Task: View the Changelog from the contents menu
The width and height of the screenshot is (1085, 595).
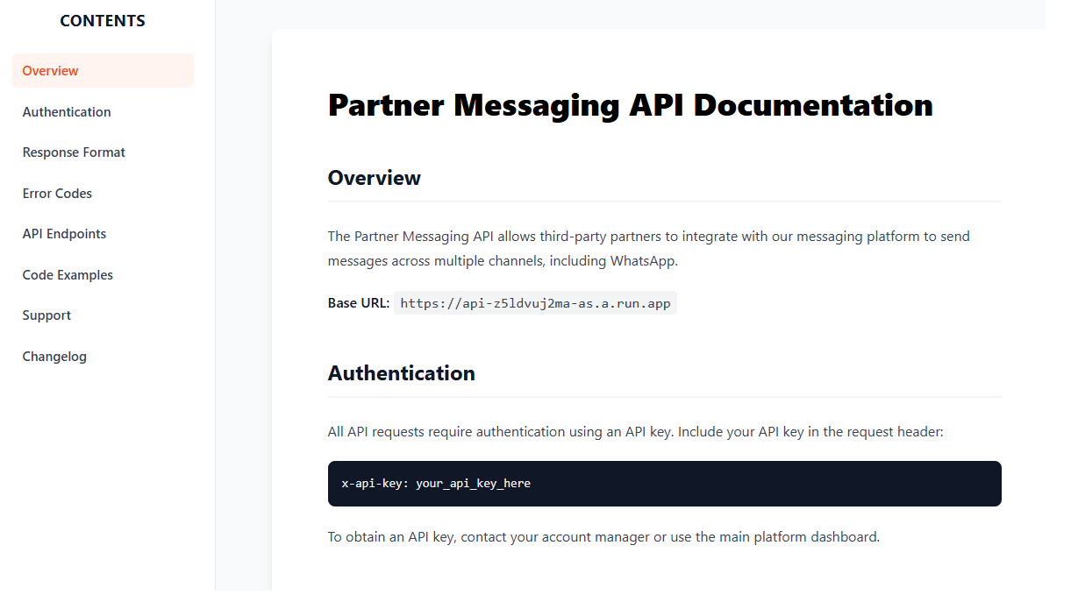Action: point(54,357)
